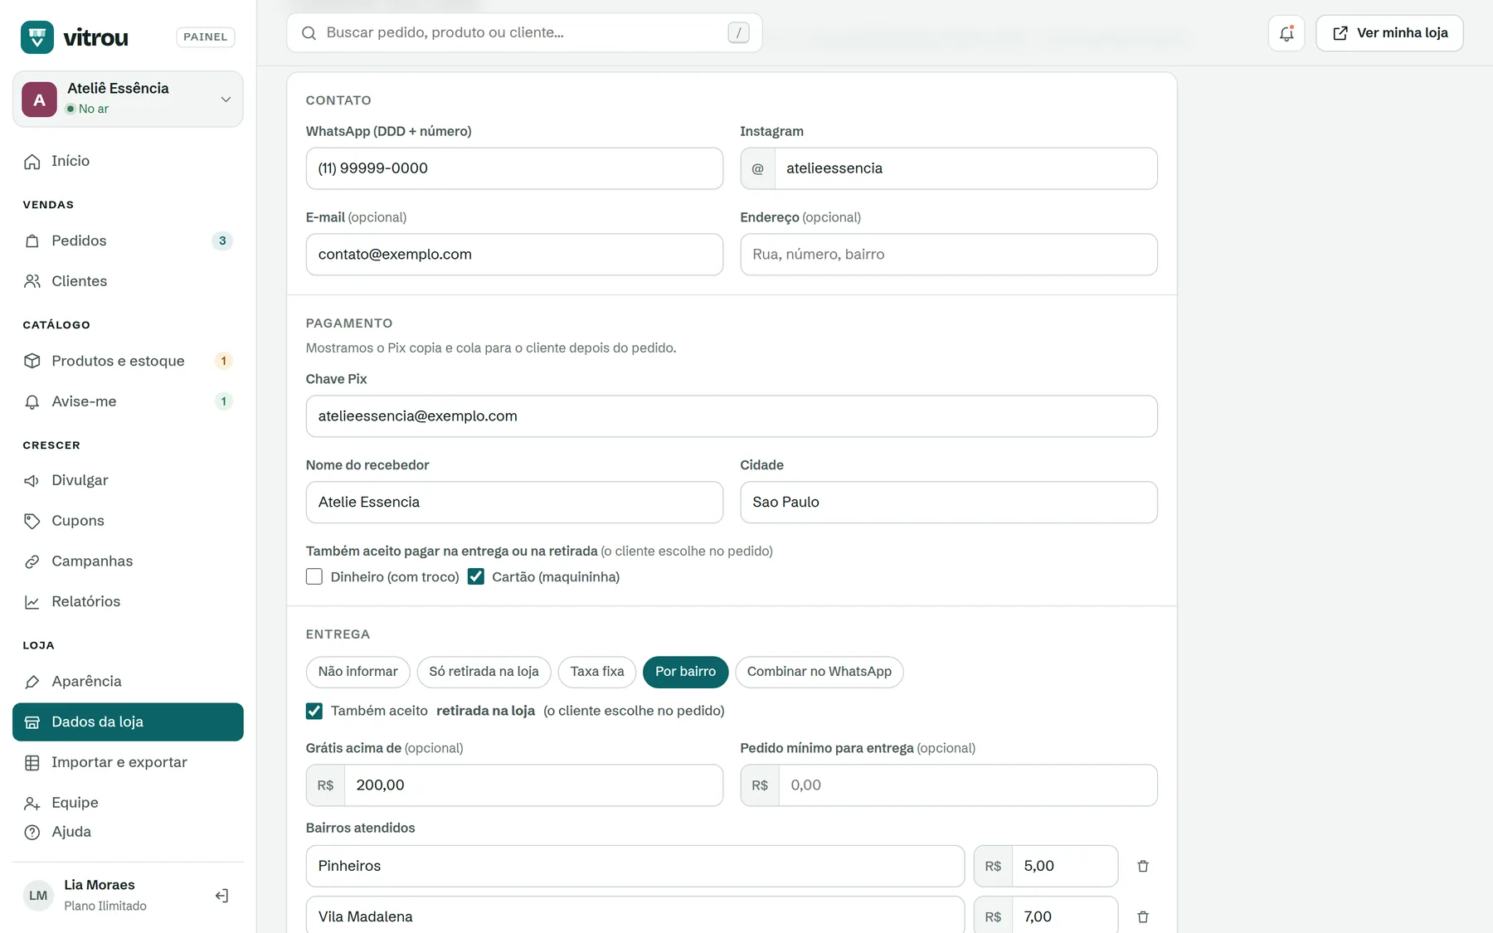
Task: Open Ajuda help icon in sidebar
Action: (32, 832)
